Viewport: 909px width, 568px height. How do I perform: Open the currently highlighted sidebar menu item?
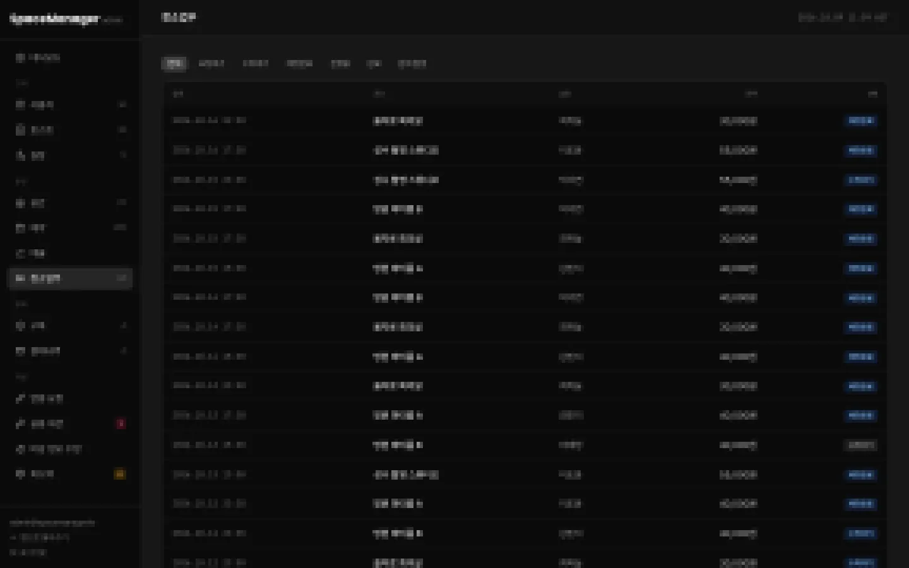(70, 278)
